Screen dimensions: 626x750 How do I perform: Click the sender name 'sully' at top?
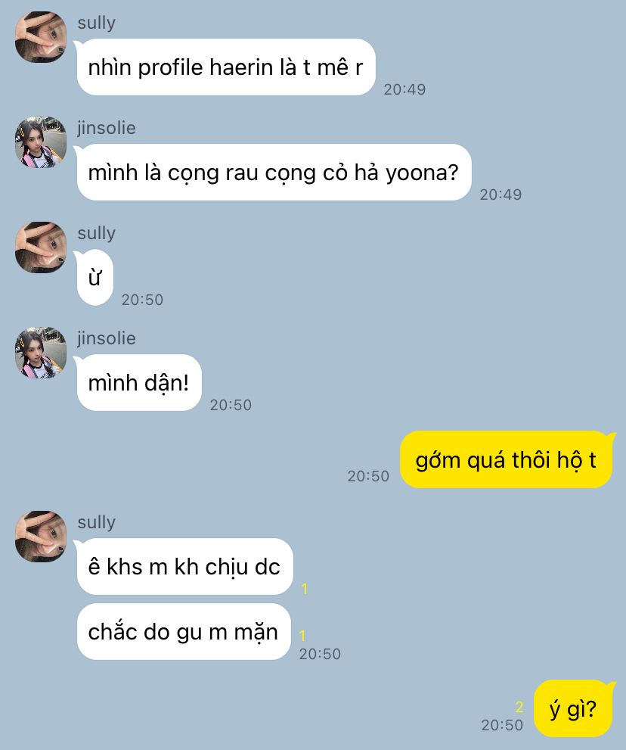point(97,23)
